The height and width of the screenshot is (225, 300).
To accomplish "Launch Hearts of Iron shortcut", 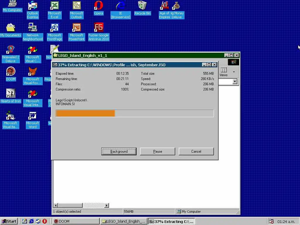I will (11, 96).
